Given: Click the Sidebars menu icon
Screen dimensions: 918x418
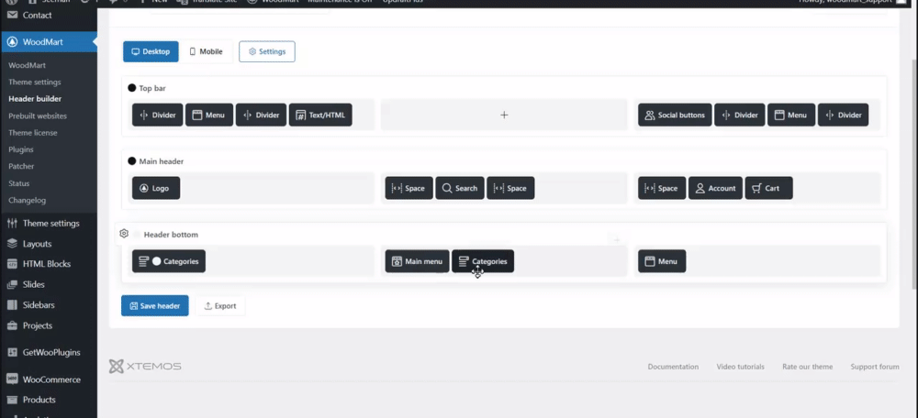Looking at the screenshot, I should click(x=12, y=305).
